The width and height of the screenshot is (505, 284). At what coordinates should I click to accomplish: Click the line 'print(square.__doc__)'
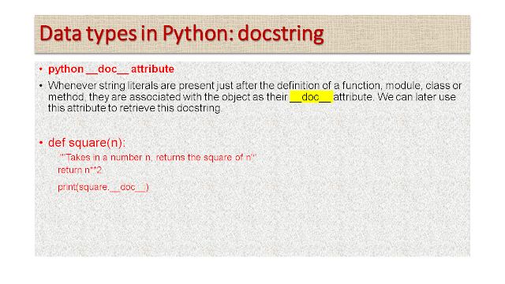point(103,187)
